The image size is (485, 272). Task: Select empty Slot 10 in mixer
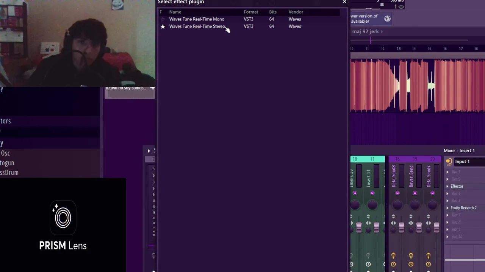click(x=457, y=237)
